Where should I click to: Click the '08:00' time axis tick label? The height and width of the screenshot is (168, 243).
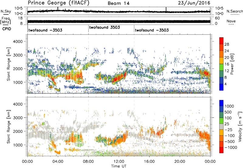88,162
